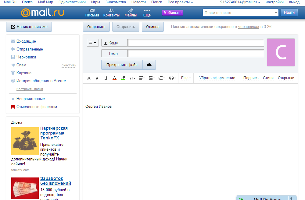Open the Корзина trash folder
This screenshot has height=200, width=305.
(24, 73)
